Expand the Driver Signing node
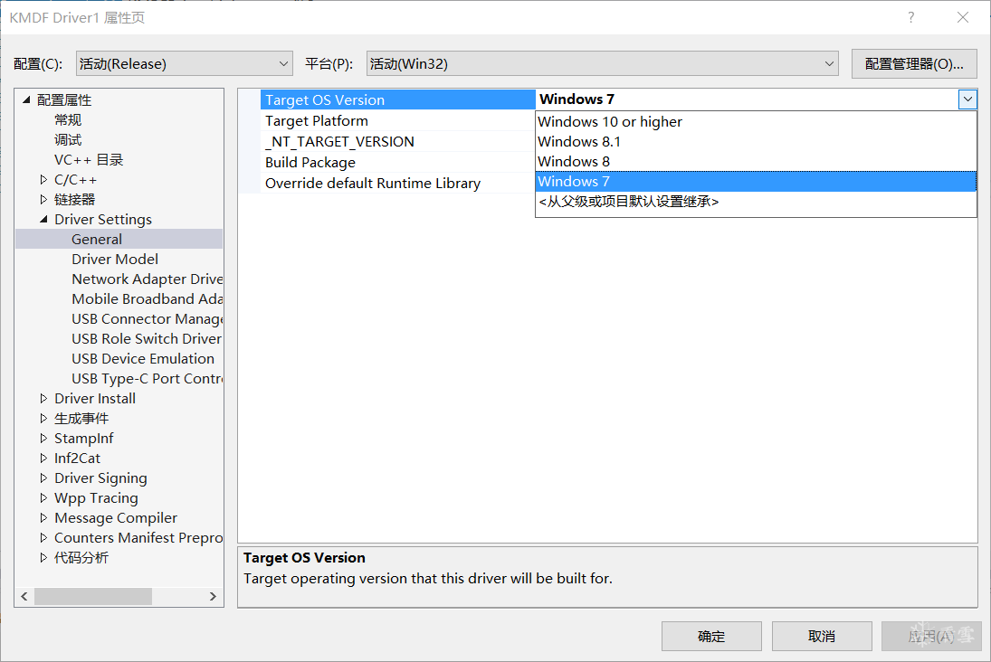991x662 pixels. 43,478
